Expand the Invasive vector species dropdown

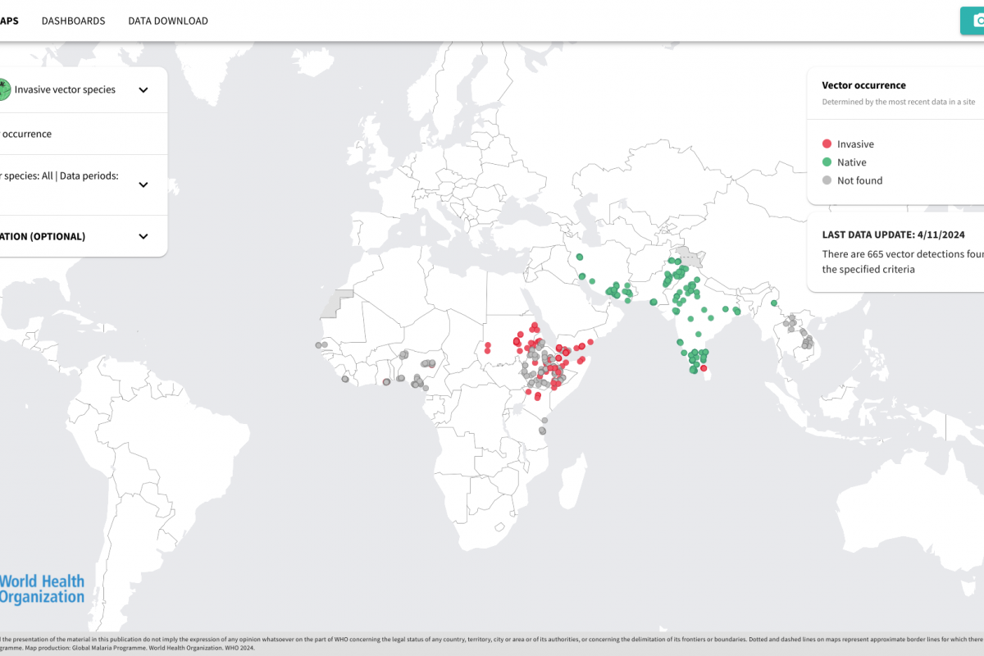coord(143,90)
